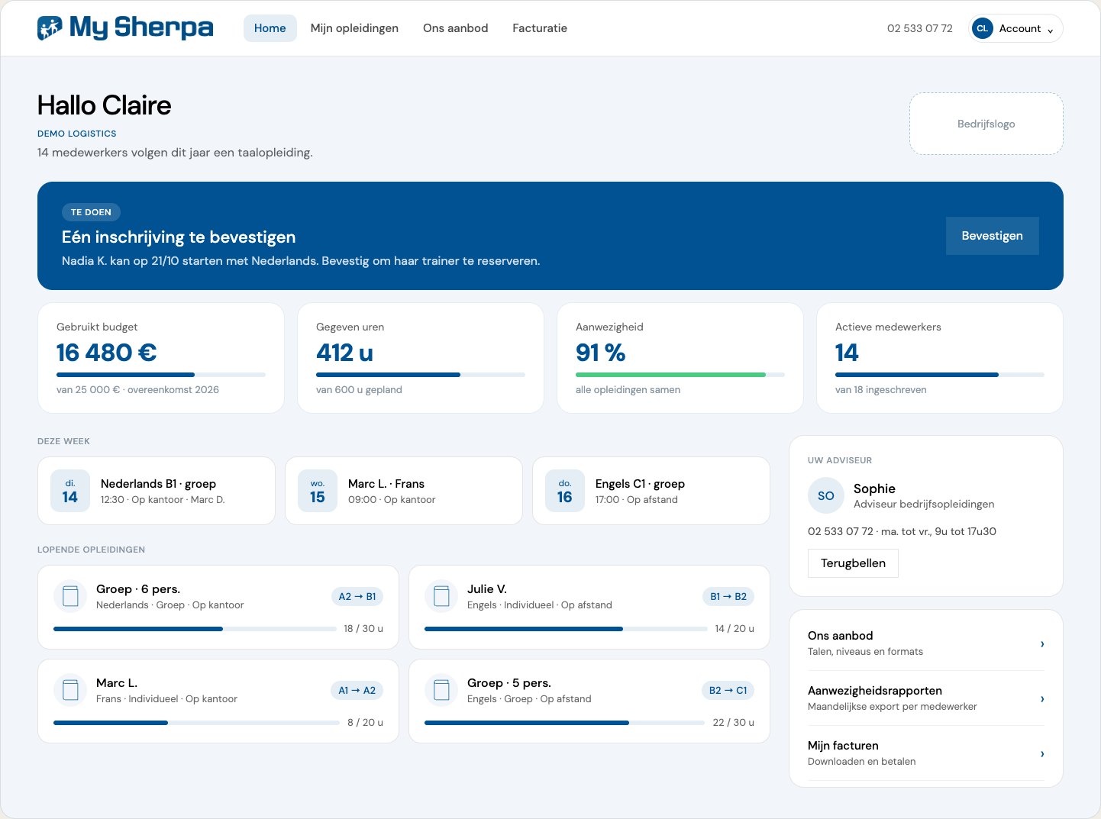Viewport: 1101px width, 819px height.
Task: Open the Engels C1 · groep session card
Action: [x=651, y=491]
